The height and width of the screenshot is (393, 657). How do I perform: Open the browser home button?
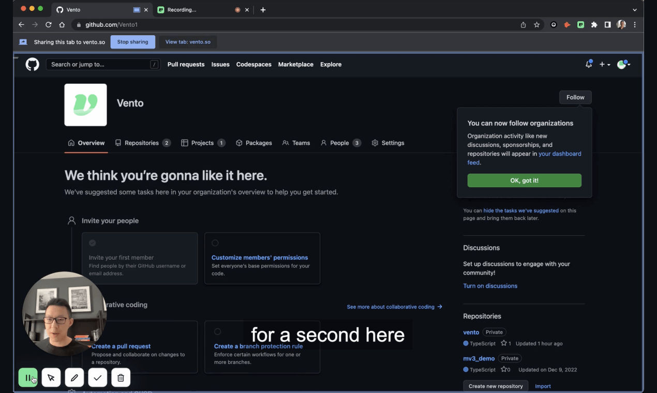pos(62,24)
